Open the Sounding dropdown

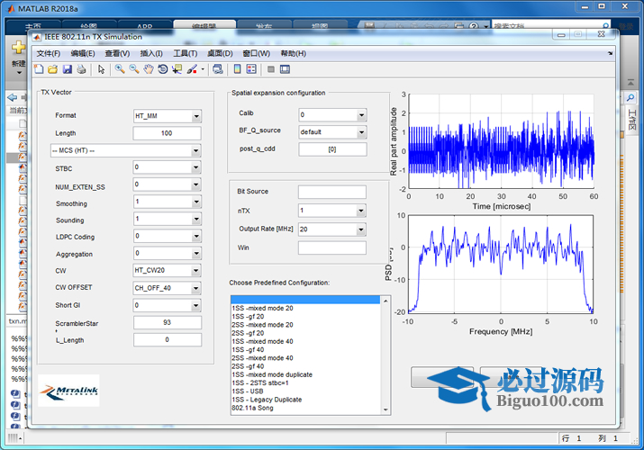pyautogui.click(x=168, y=219)
